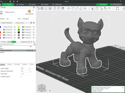Click the Split to parts icon
Screen dimensions: 125x93
coord(59,9)
